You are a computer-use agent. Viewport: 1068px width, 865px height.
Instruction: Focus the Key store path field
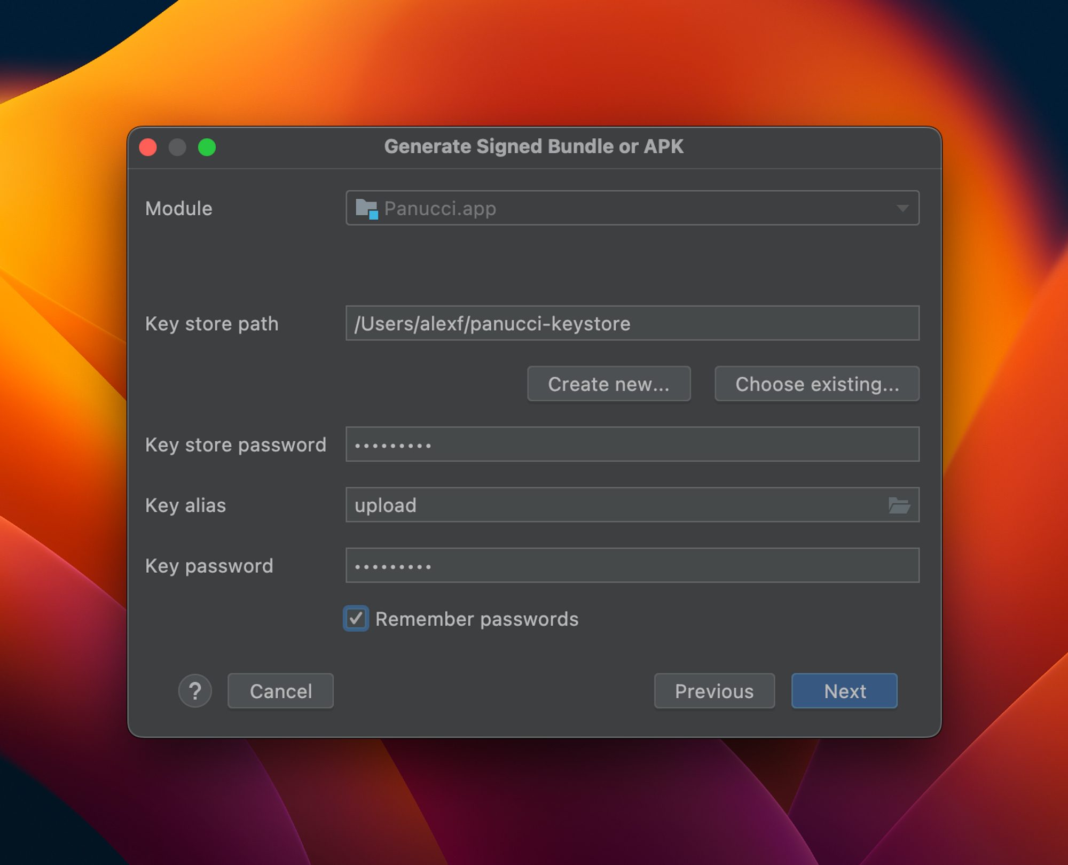click(x=632, y=323)
